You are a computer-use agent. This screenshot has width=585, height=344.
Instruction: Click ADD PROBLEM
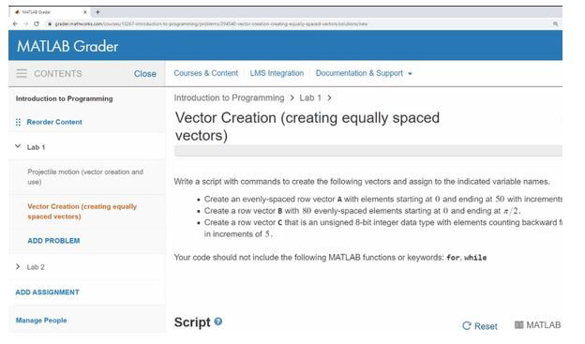point(53,241)
